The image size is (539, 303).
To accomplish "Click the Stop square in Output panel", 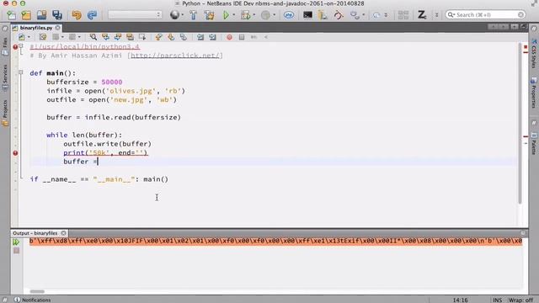I will pyautogui.click(x=16, y=251).
